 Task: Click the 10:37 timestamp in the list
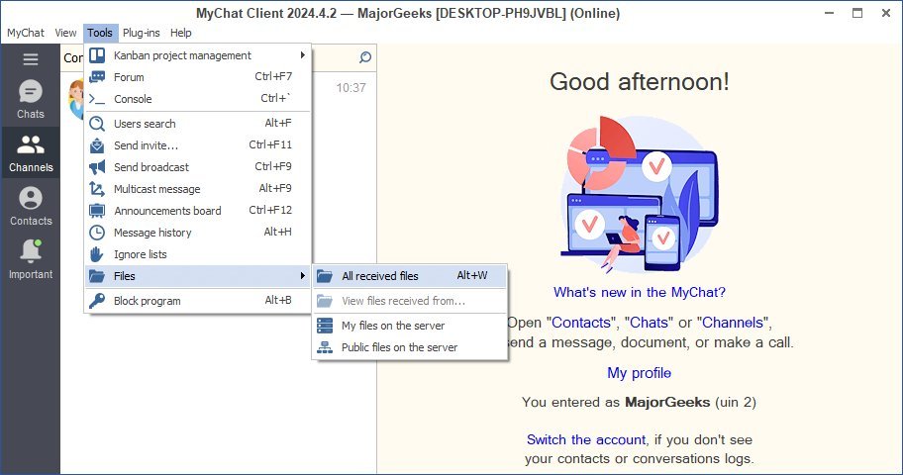click(x=351, y=88)
